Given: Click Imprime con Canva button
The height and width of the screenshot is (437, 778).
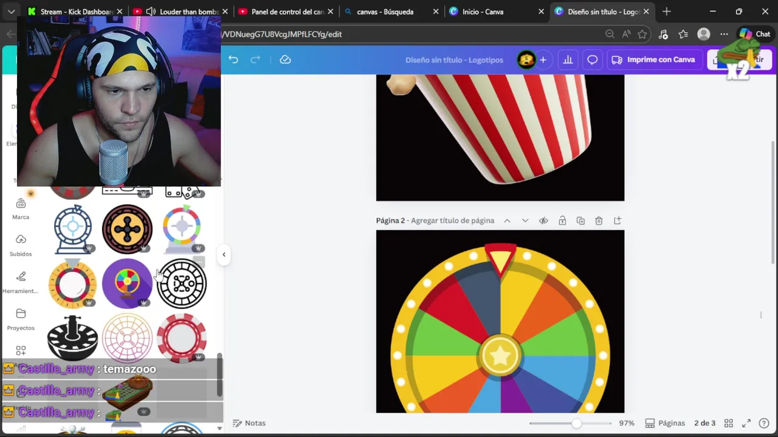Looking at the screenshot, I should click(x=653, y=59).
